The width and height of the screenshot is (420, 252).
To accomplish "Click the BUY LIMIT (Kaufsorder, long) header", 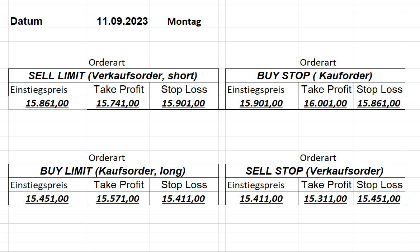I will [x=113, y=171].
